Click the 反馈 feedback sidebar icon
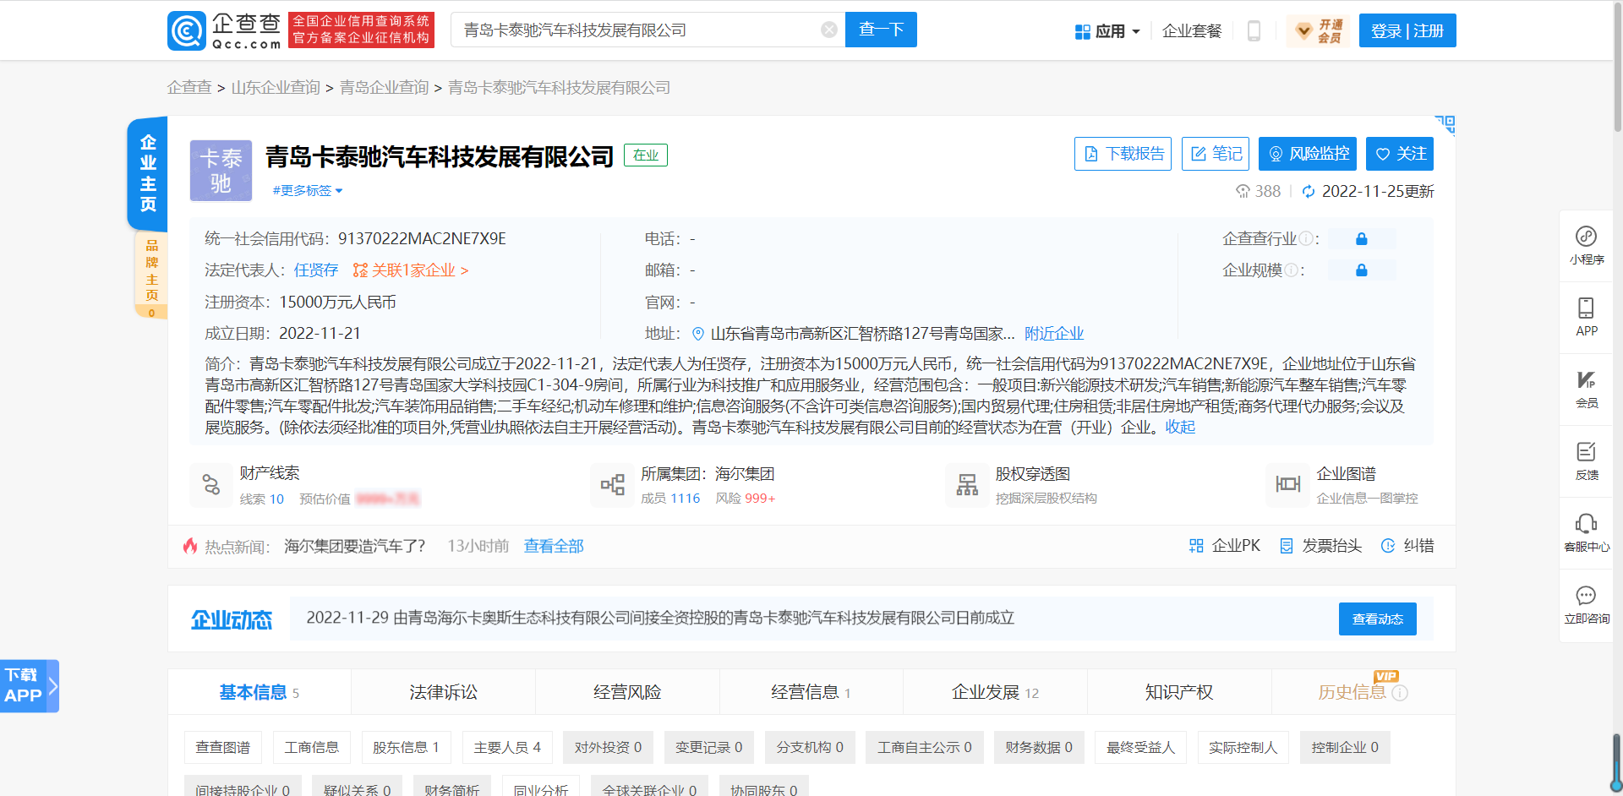This screenshot has height=796, width=1623. pyautogui.click(x=1586, y=461)
